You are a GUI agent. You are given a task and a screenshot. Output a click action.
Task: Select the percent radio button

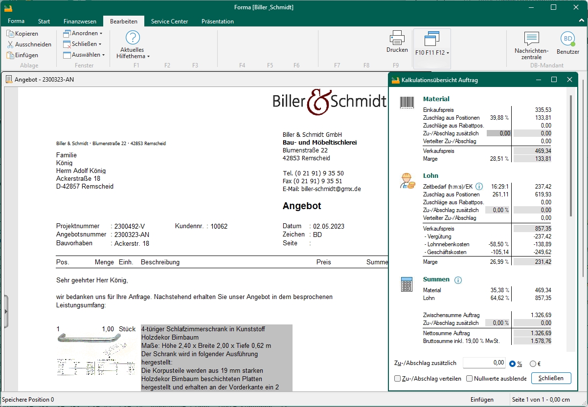[513, 364]
